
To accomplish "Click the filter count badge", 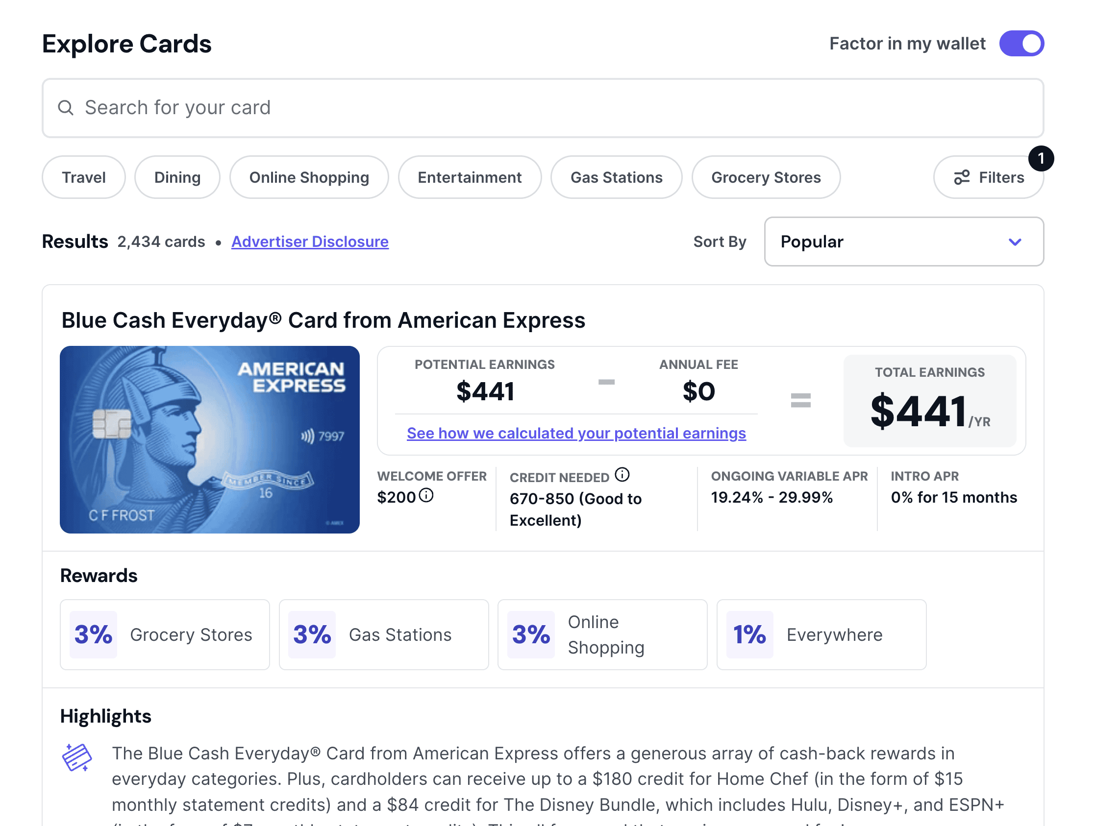I will click(x=1041, y=158).
